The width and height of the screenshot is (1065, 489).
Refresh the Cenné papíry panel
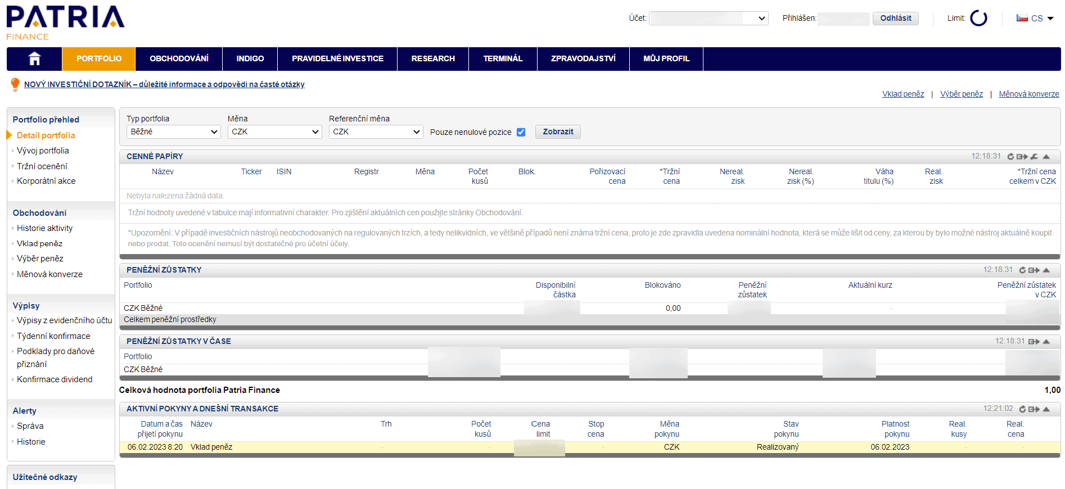click(x=1010, y=157)
